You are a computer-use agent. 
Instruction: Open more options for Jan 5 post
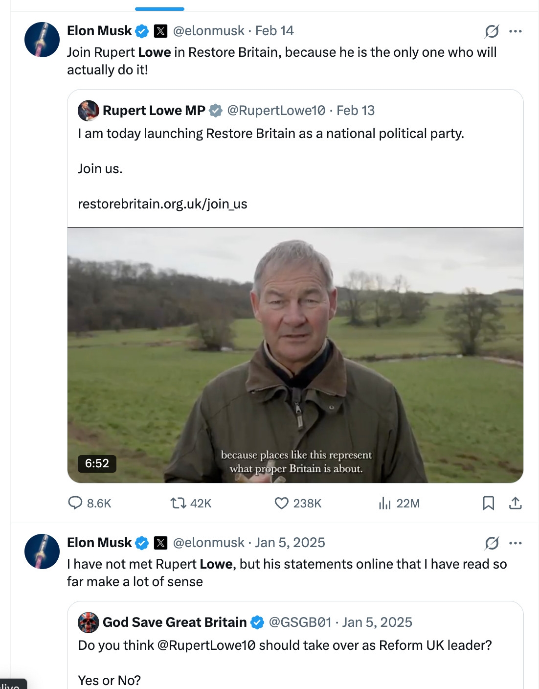(x=516, y=543)
